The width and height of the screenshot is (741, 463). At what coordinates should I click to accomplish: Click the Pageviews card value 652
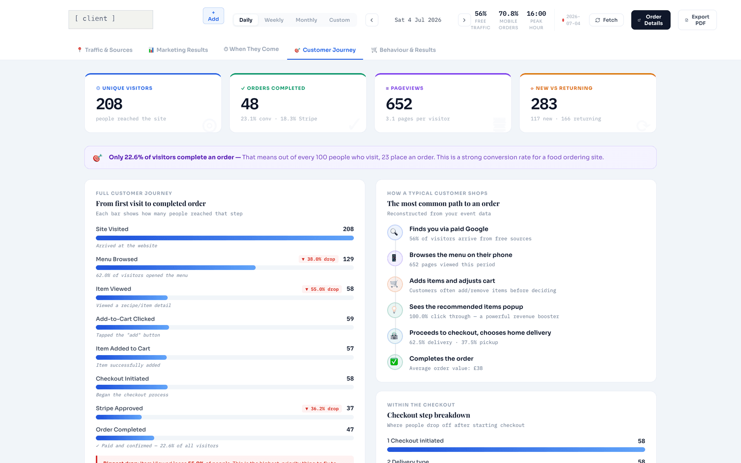click(399, 104)
